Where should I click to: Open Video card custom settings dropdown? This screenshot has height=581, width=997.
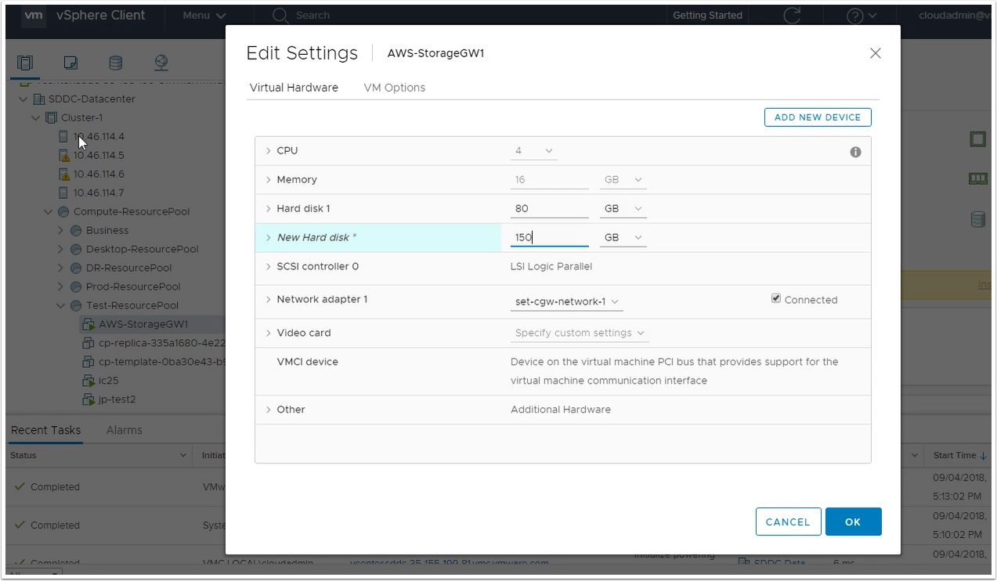pyautogui.click(x=580, y=333)
